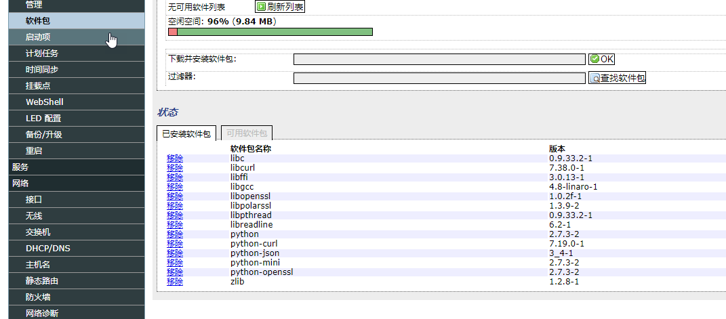Viewport: 726px width, 319px height.
Task: Remove the libpthread package
Action: tap(175, 215)
